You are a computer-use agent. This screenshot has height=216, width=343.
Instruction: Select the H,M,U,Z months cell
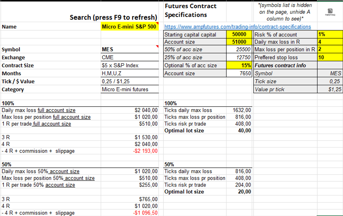coord(129,73)
